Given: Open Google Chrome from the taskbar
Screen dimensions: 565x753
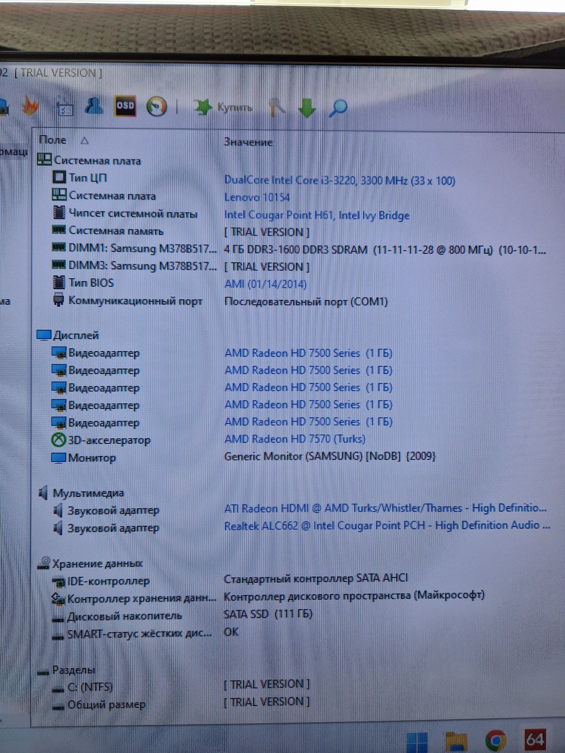Looking at the screenshot, I should [x=496, y=741].
